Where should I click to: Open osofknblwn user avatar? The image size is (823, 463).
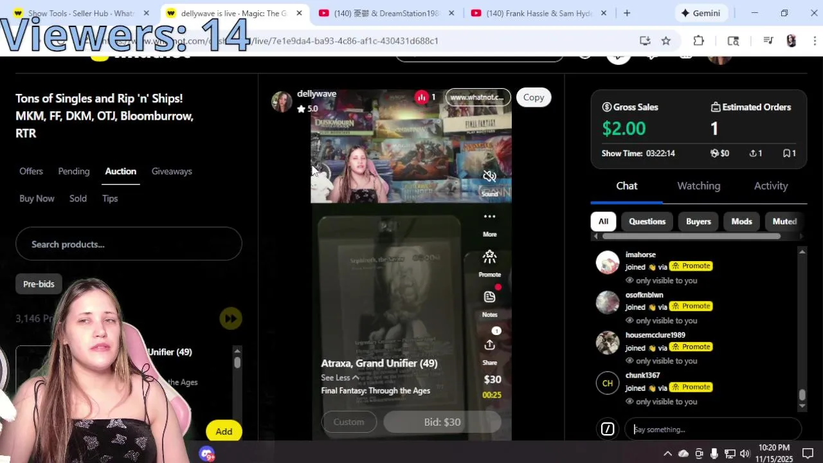tap(608, 302)
